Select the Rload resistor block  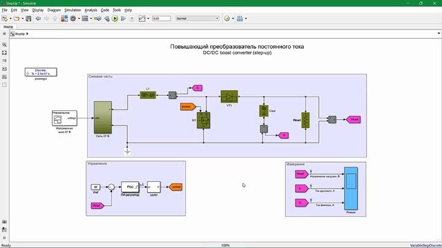pos(305,121)
